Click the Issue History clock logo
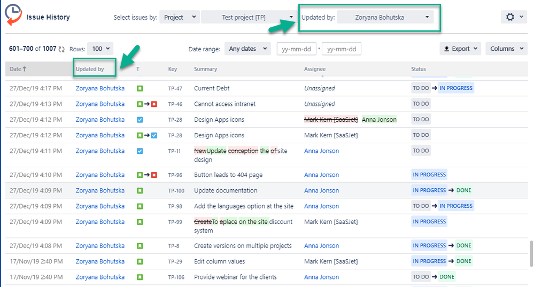 13,14
